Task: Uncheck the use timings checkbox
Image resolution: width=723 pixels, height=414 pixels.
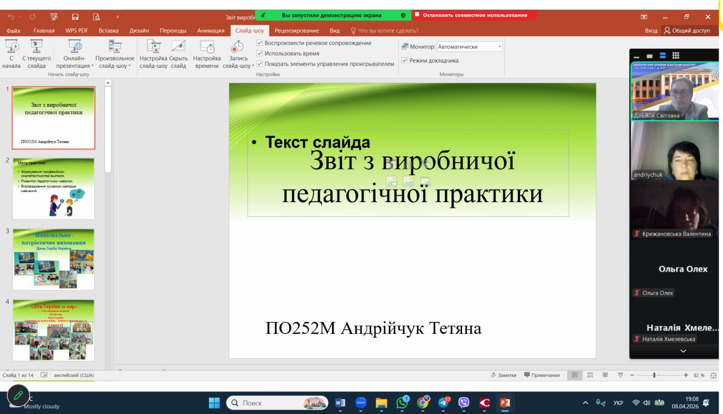Action: (x=260, y=54)
